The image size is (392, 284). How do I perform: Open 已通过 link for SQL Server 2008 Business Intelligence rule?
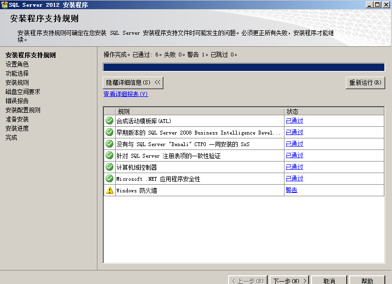294,132
